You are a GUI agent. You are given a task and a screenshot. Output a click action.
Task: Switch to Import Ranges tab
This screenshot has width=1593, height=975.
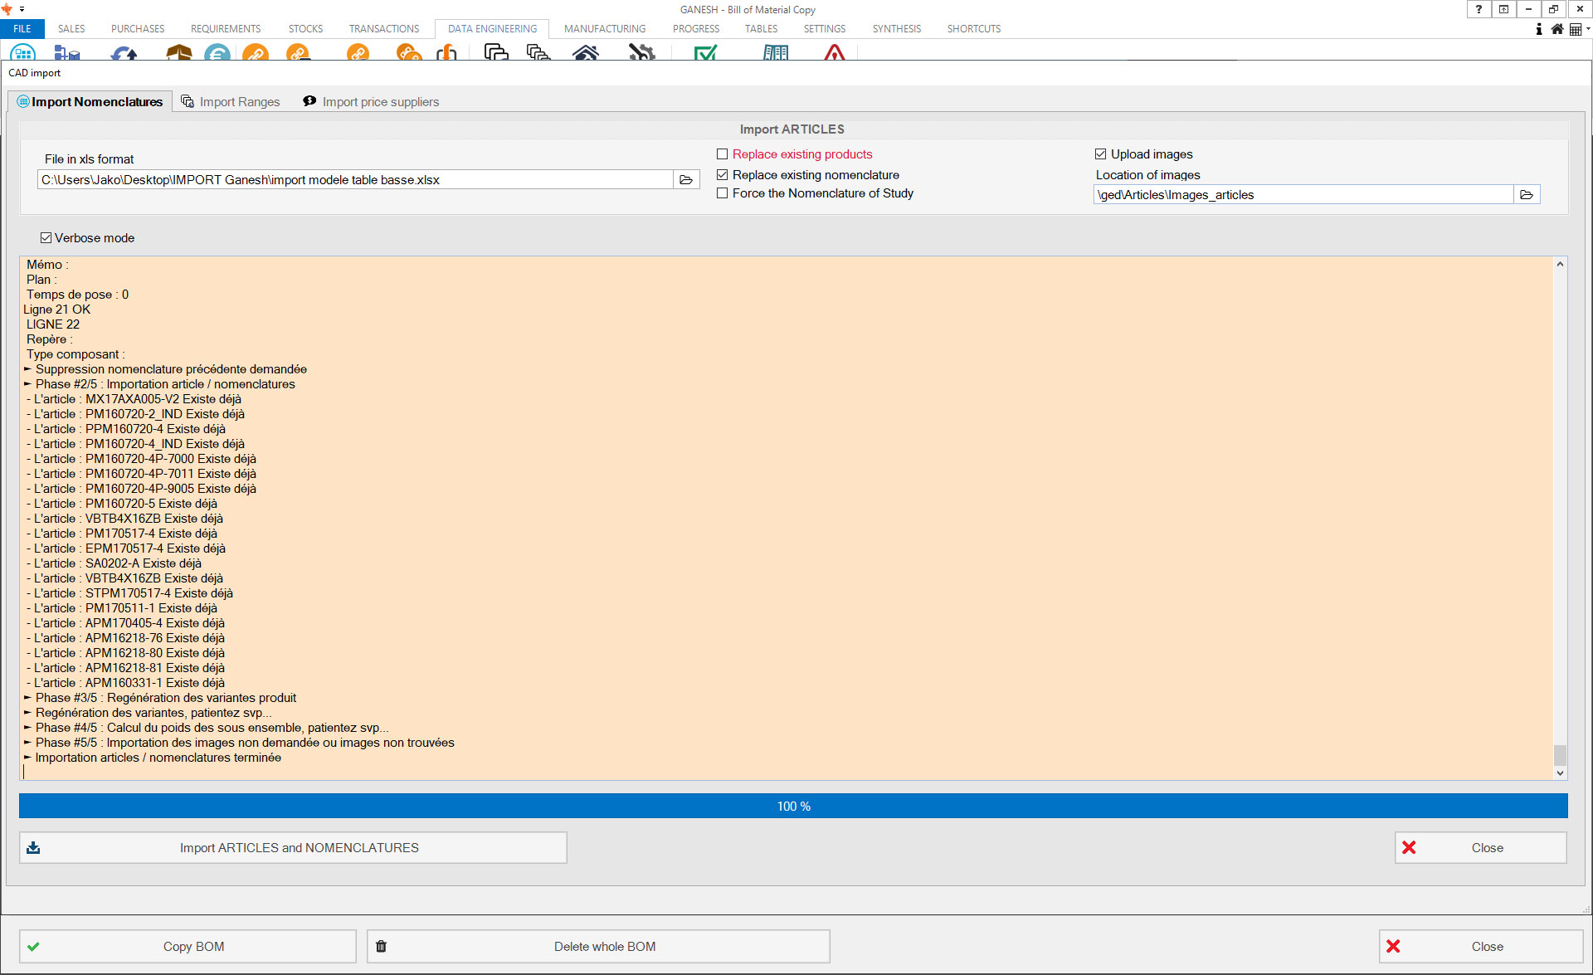[x=231, y=102]
